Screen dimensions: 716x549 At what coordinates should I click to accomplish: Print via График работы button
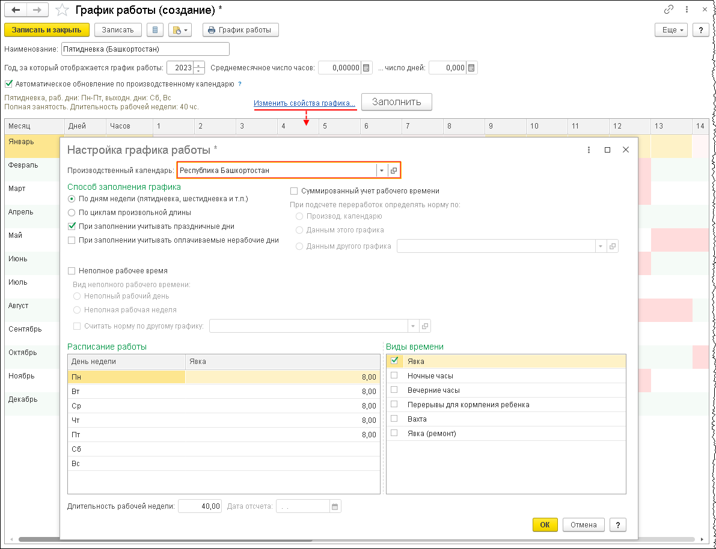click(240, 30)
